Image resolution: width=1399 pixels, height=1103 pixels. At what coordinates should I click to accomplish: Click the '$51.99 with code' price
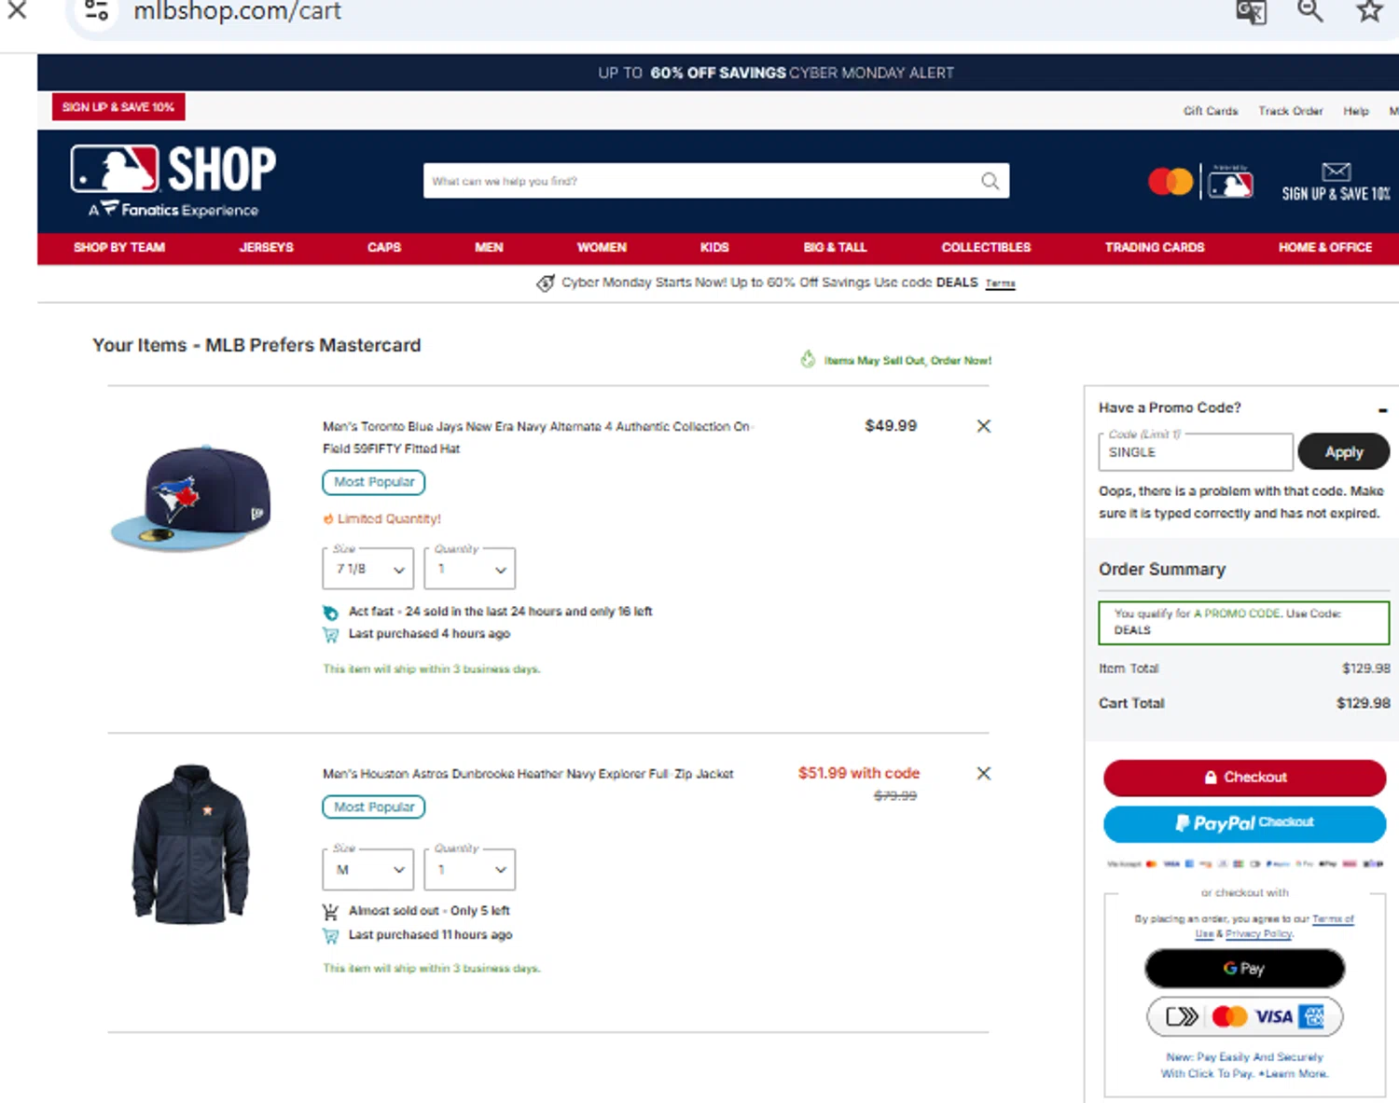(x=859, y=773)
